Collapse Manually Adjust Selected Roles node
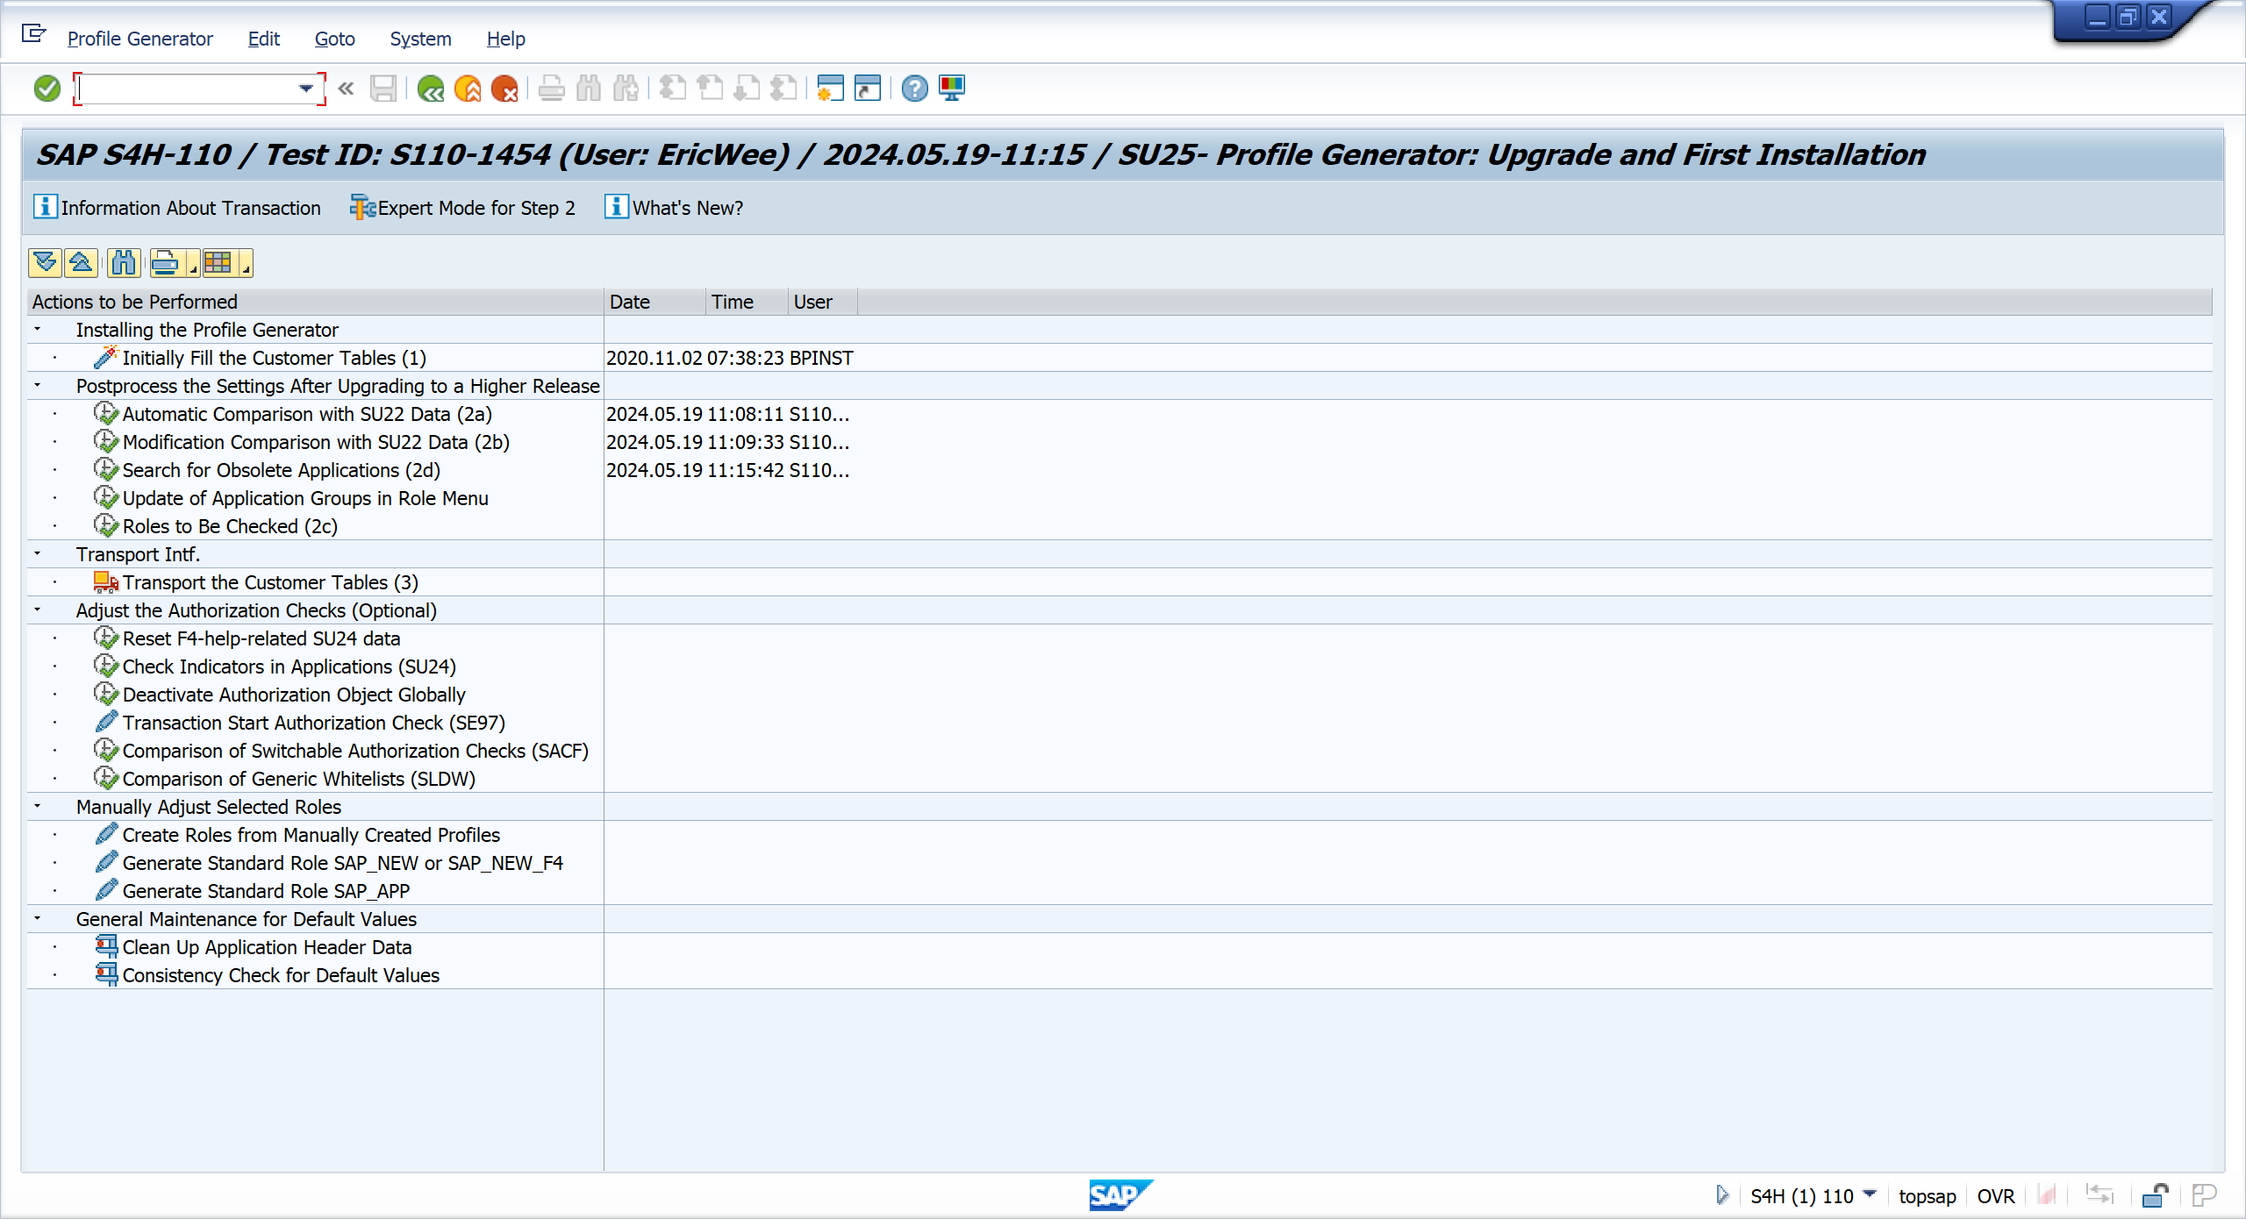The height and width of the screenshot is (1219, 2246). 38,807
